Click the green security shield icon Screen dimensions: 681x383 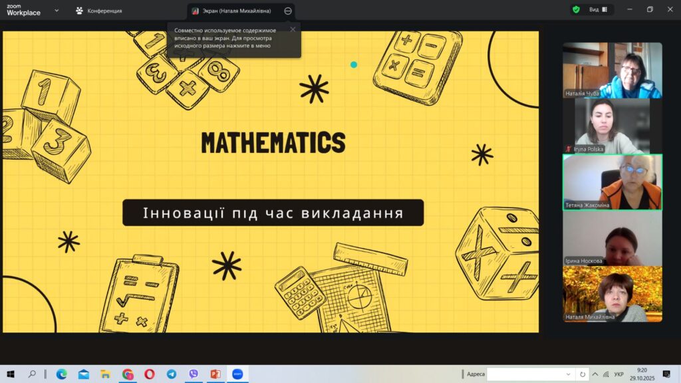coord(576,10)
